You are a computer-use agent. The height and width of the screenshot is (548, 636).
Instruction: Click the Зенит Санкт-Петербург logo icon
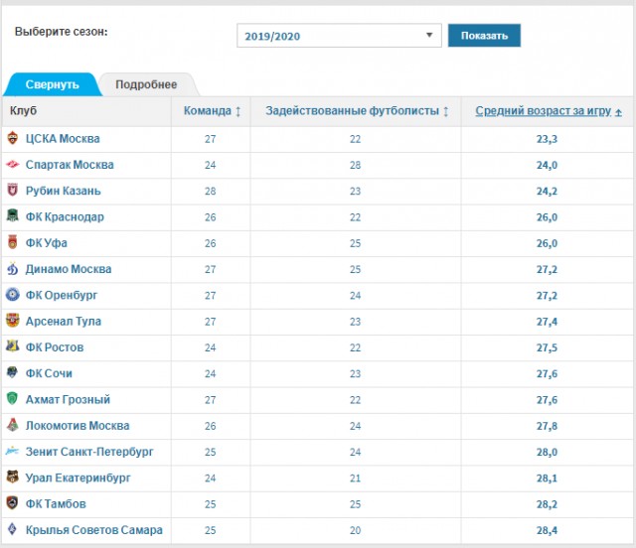pyautogui.click(x=13, y=451)
